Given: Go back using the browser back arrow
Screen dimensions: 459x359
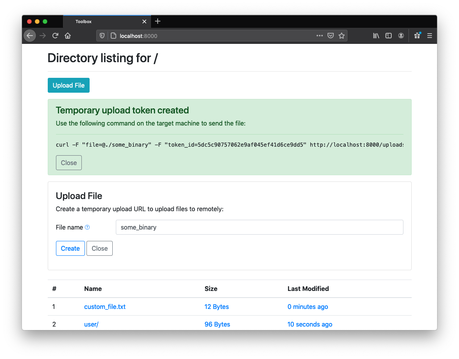Looking at the screenshot, I should click(30, 36).
